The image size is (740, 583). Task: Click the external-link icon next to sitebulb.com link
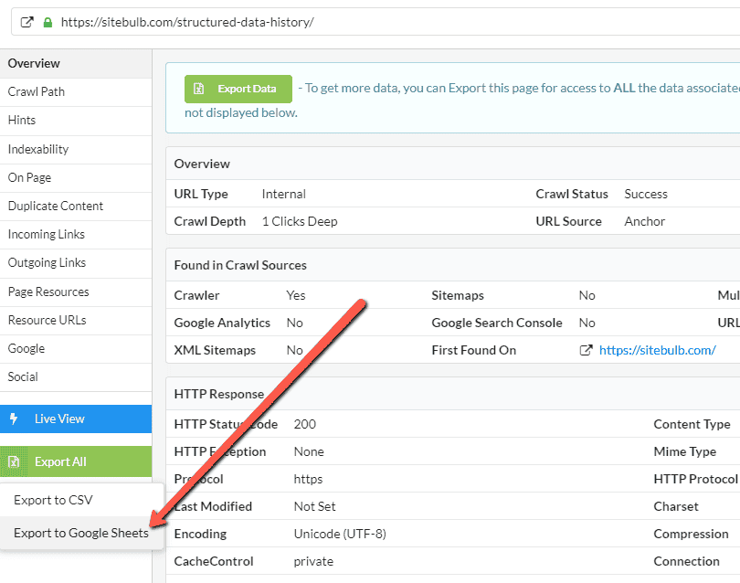(x=586, y=350)
